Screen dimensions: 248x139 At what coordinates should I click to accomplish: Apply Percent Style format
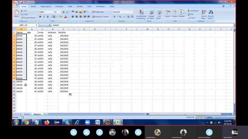[120, 17]
